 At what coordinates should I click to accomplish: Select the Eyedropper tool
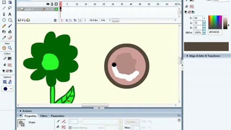[4, 38]
